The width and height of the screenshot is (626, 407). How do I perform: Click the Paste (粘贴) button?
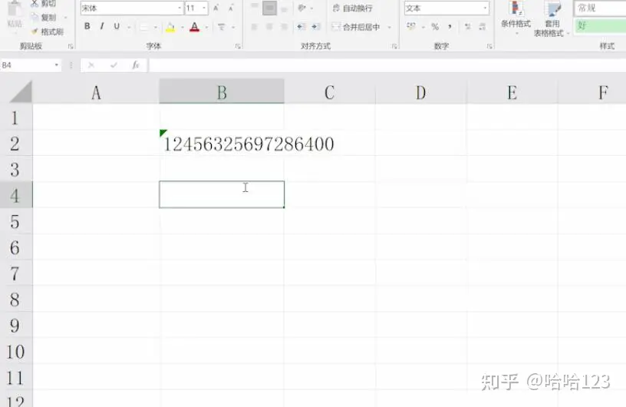15,16
